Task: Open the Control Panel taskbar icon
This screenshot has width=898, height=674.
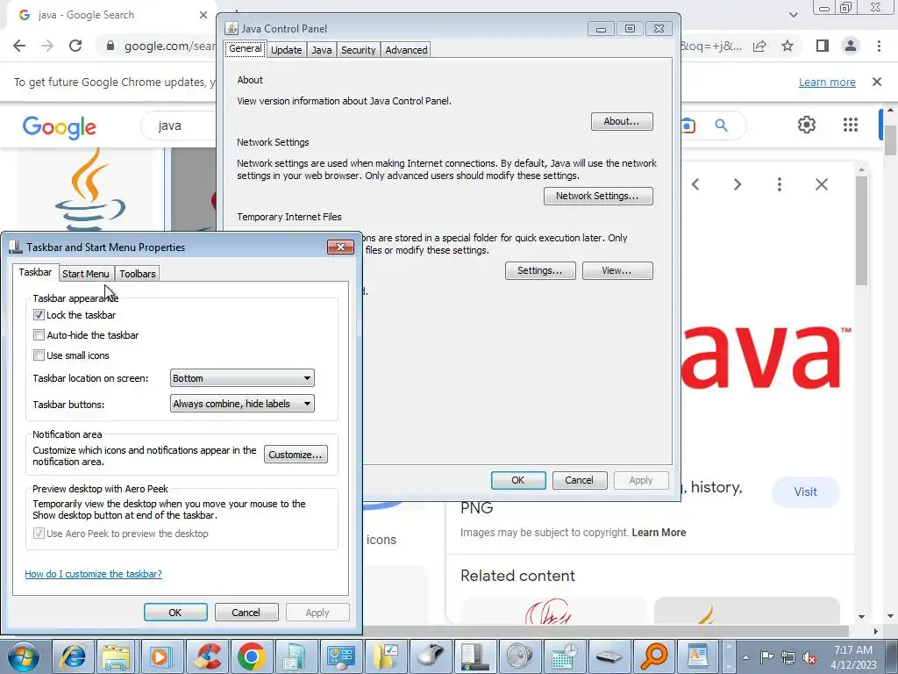Action: [x=340, y=656]
